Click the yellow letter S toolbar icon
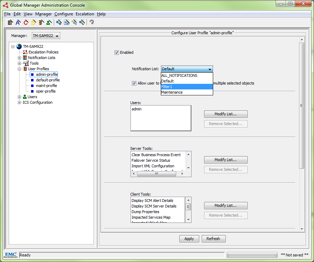Viewport: 314px width, 262px height. coord(33,22)
